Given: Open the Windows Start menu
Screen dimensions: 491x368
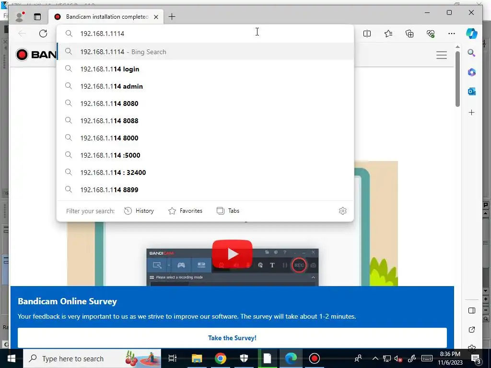Looking at the screenshot, I should click(12, 358).
